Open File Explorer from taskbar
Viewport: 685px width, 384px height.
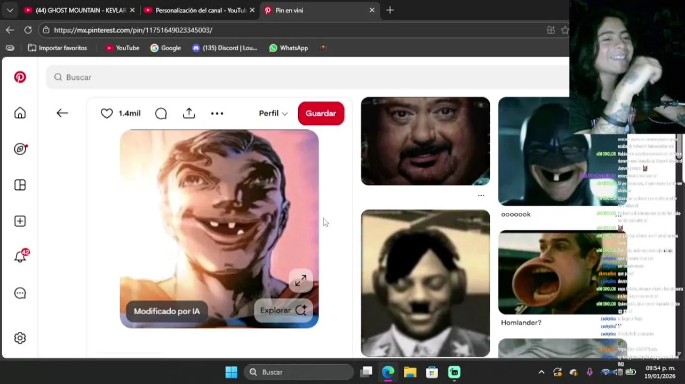[410, 372]
